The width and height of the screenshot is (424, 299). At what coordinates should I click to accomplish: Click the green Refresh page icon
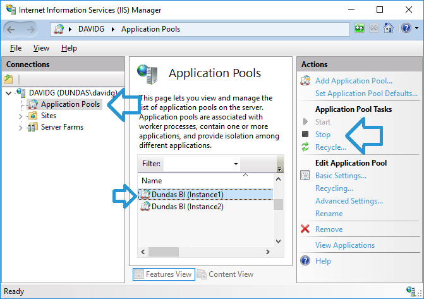(360, 28)
